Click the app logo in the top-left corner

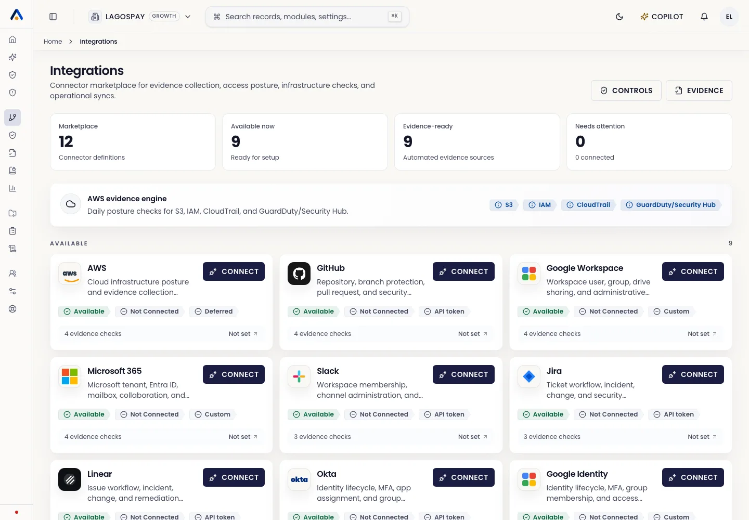(17, 15)
